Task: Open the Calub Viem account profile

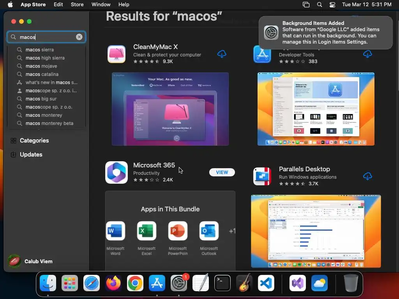Action: (x=30, y=261)
